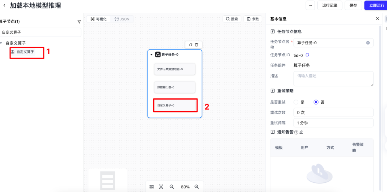Click the 算子任务 task component value
The image size is (387, 192).
(302, 65)
